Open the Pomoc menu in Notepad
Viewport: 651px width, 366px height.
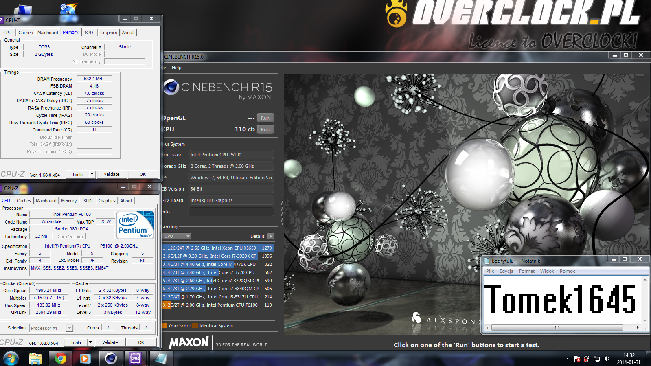(568, 271)
